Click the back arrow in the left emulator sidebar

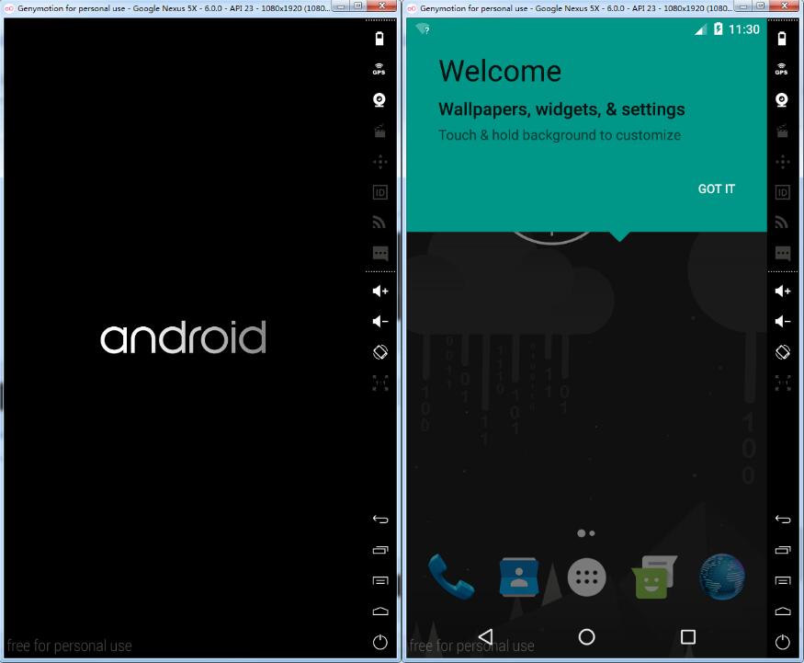[380, 520]
